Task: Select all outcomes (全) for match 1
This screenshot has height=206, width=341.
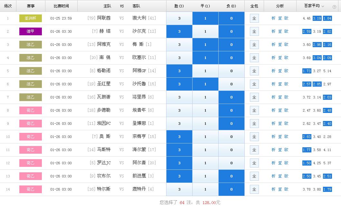Action: 254,18
